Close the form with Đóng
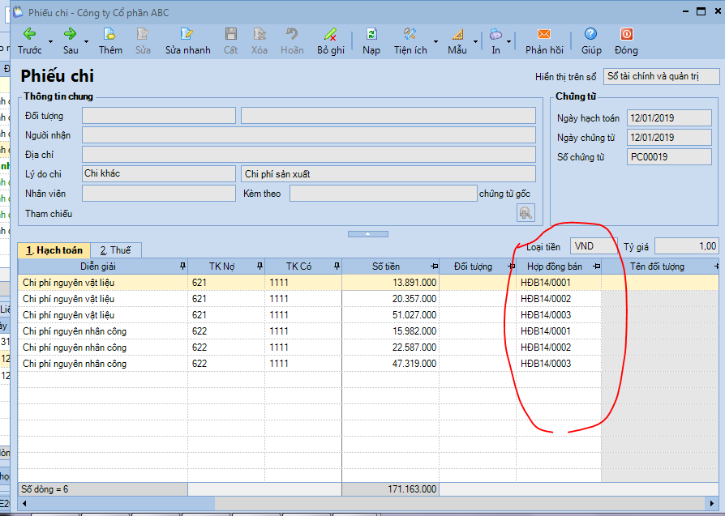This screenshot has height=516, width=725. (x=627, y=41)
